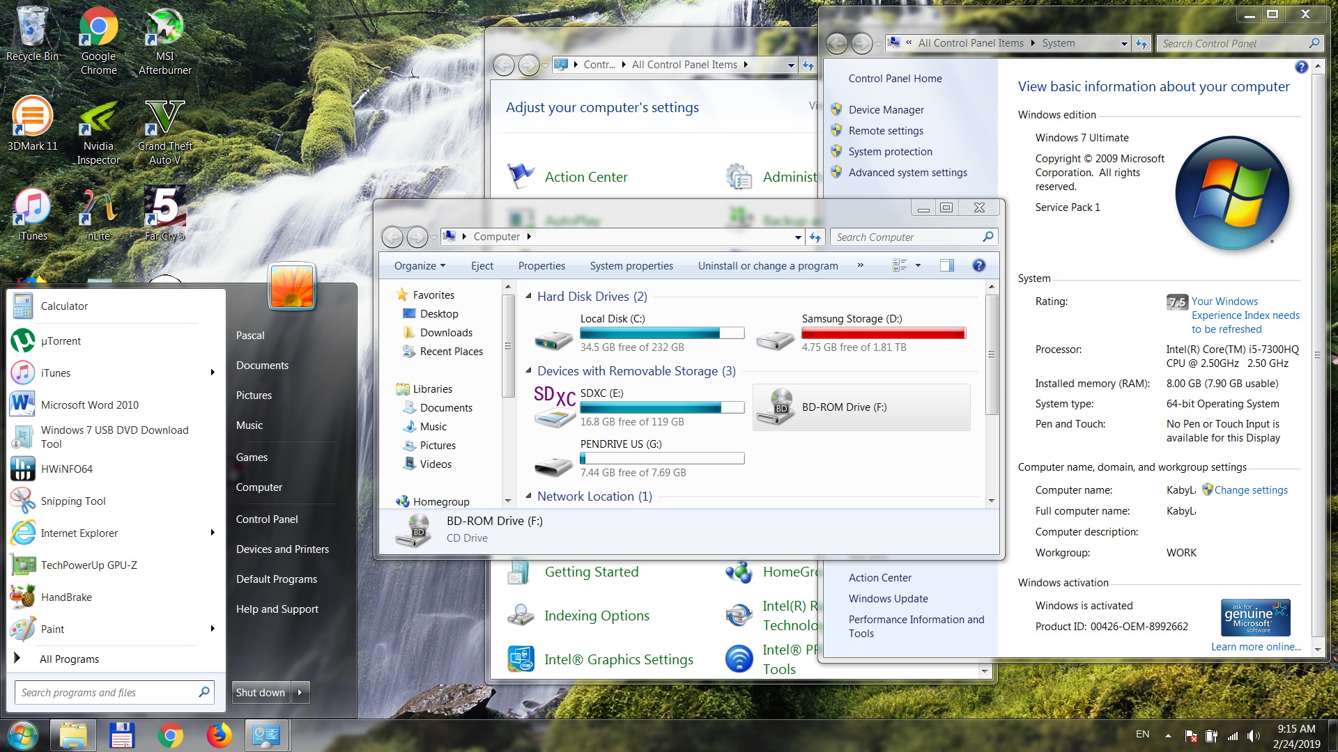Open nLite desktop shortcut
Screen dimensions: 1338x752
click(98, 214)
